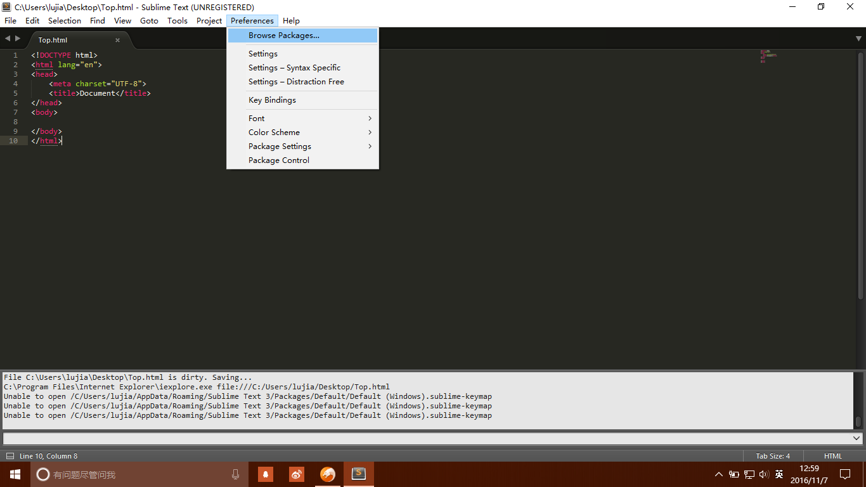This screenshot has height=487, width=866.
Task: Switch to Sublime Text taskbar icon
Action: click(x=359, y=474)
